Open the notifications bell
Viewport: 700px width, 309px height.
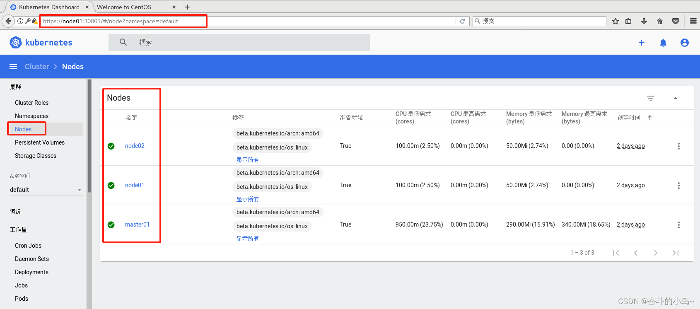point(663,43)
